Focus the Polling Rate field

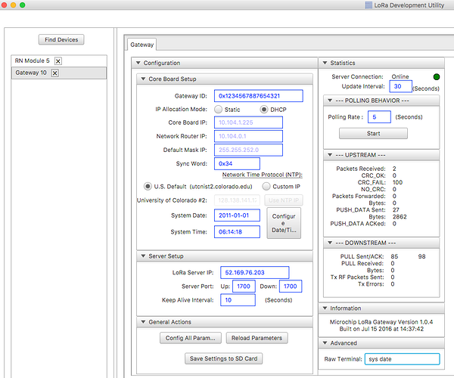pyautogui.click(x=379, y=117)
